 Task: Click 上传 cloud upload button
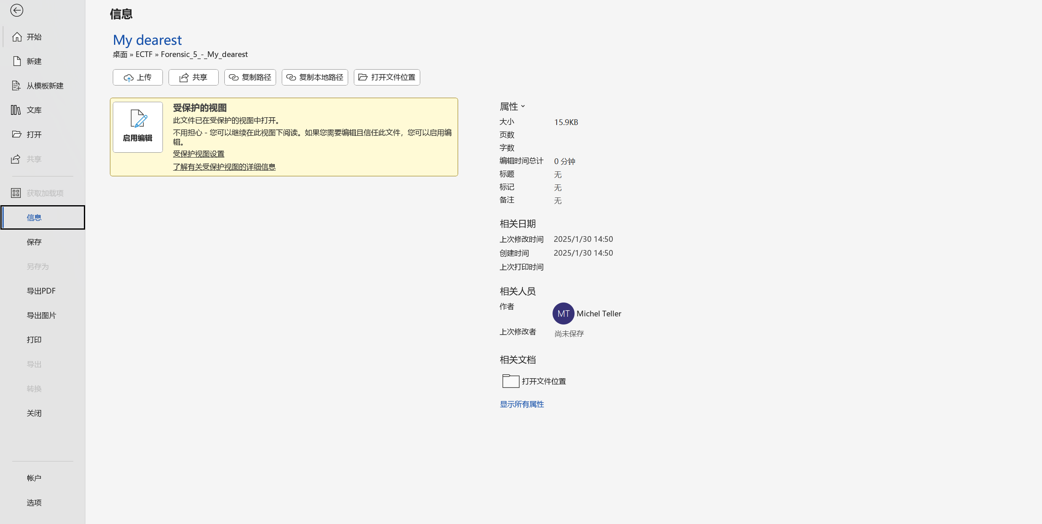[138, 77]
